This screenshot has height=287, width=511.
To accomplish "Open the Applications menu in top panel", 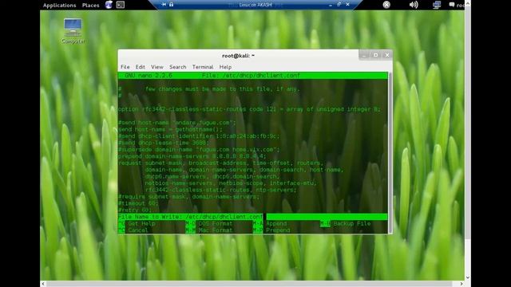I will (59, 6).
